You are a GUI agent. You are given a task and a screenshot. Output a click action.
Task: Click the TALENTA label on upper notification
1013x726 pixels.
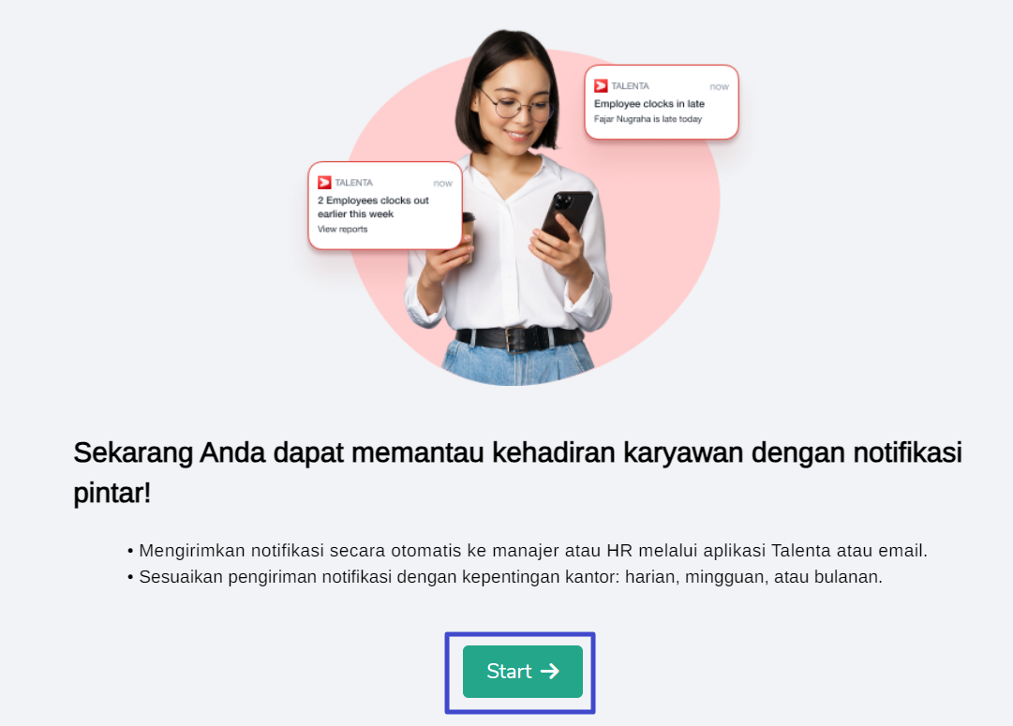630,86
